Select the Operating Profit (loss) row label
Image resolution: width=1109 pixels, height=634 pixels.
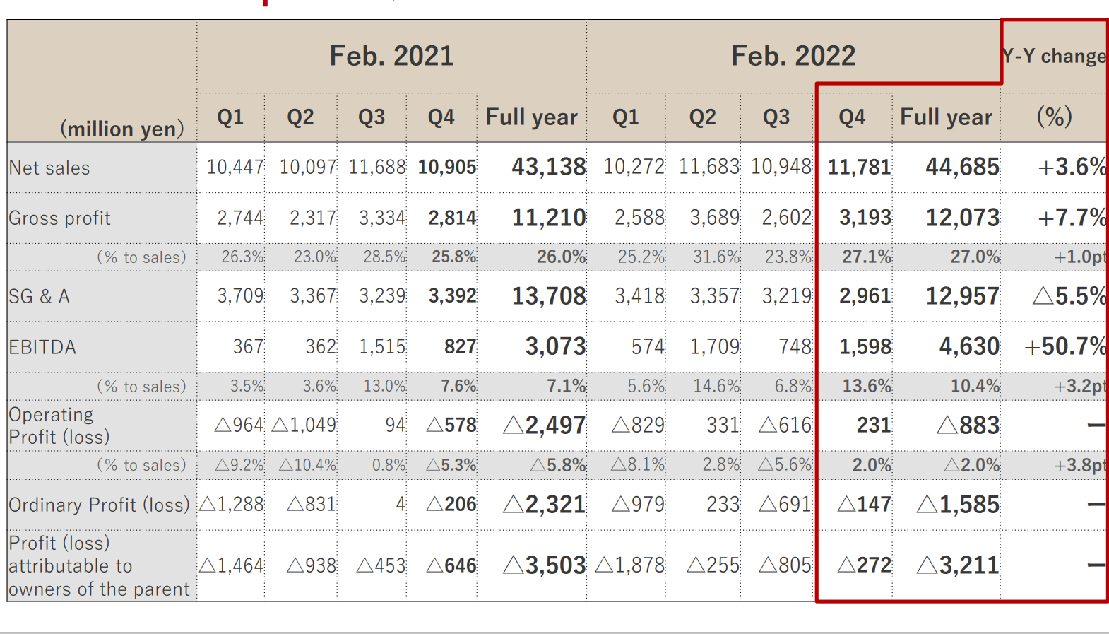coord(59,425)
